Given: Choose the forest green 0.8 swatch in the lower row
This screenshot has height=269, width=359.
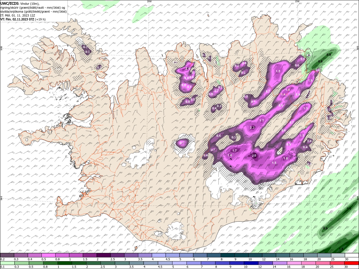Looking at the screenshot, I should coord(50,263).
